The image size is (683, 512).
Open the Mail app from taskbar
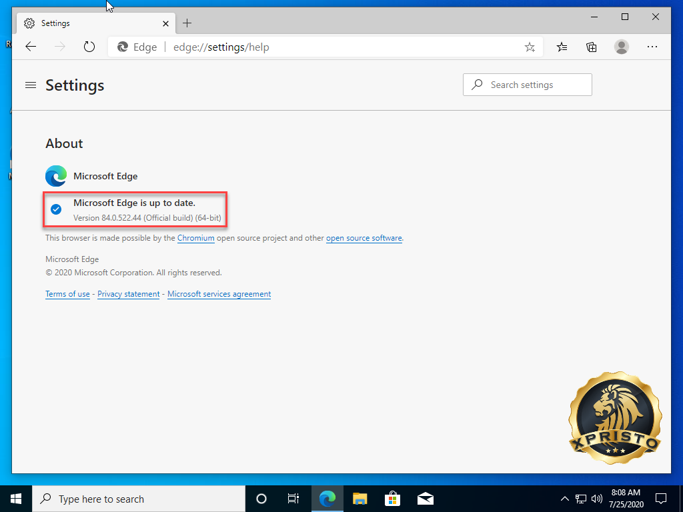pyautogui.click(x=425, y=499)
